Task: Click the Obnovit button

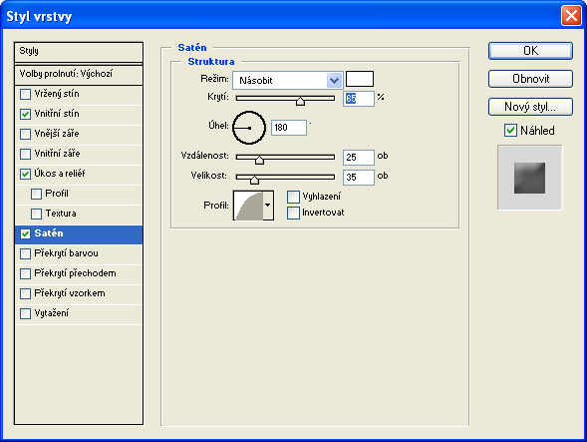Action: 530,79
